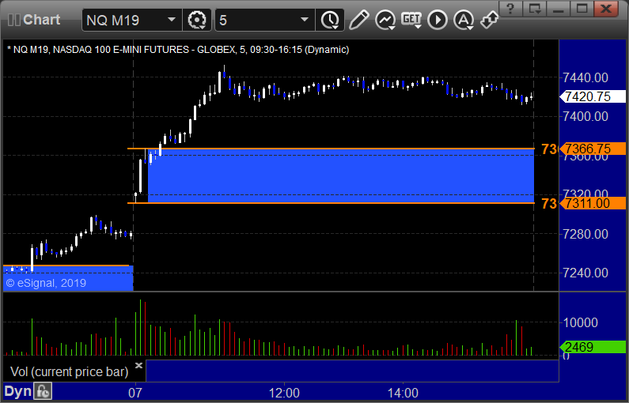
Task: Click the 7240.00 price axis label
Action: coord(585,273)
